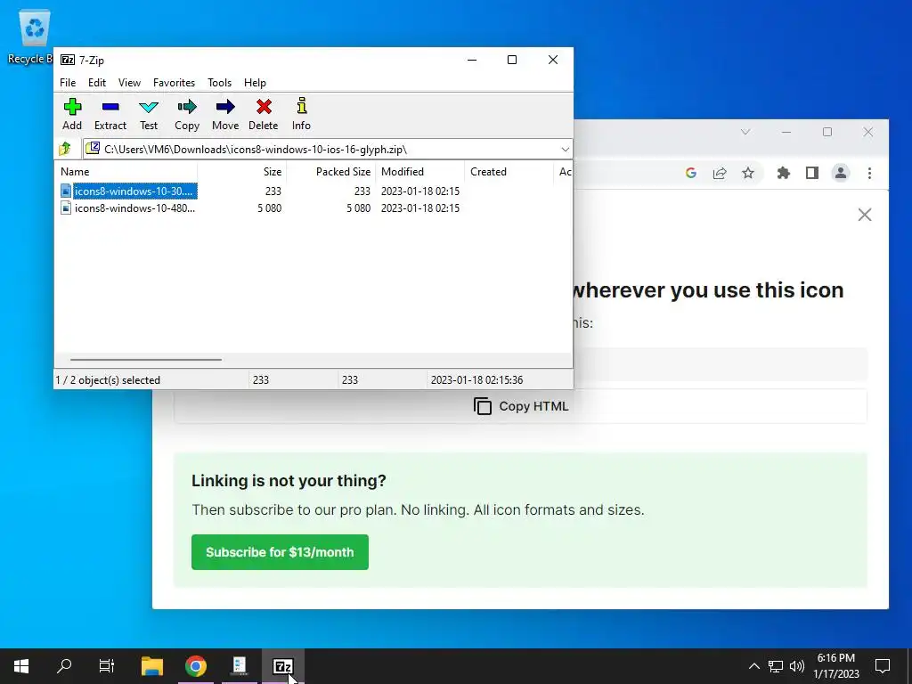The width and height of the screenshot is (912, 684).
Task: Open Task View on the taskbar
Action: [107, 665]
